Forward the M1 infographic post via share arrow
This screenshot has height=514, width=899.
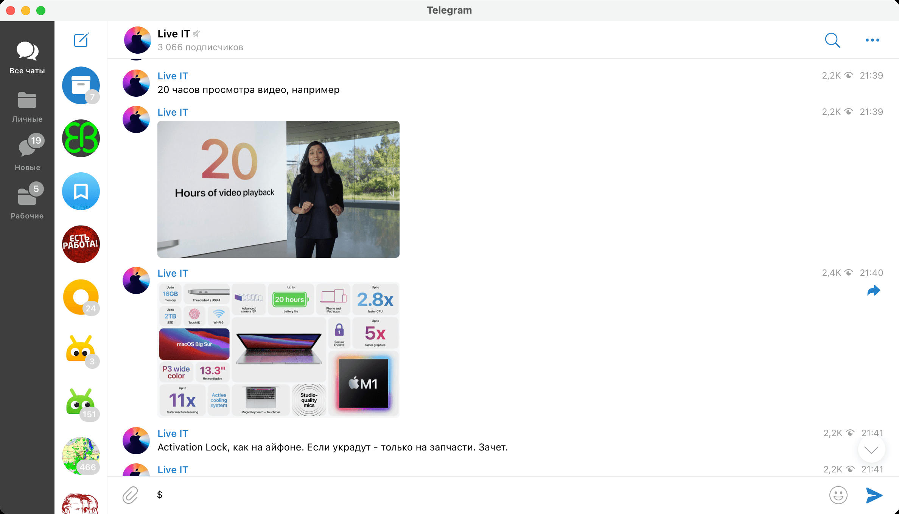[874, 291]
